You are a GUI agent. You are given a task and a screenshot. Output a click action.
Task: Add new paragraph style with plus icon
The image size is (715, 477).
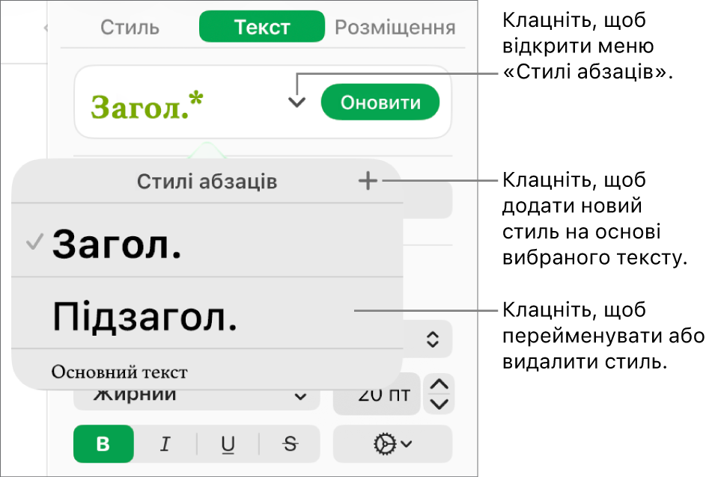coord(368,181)
